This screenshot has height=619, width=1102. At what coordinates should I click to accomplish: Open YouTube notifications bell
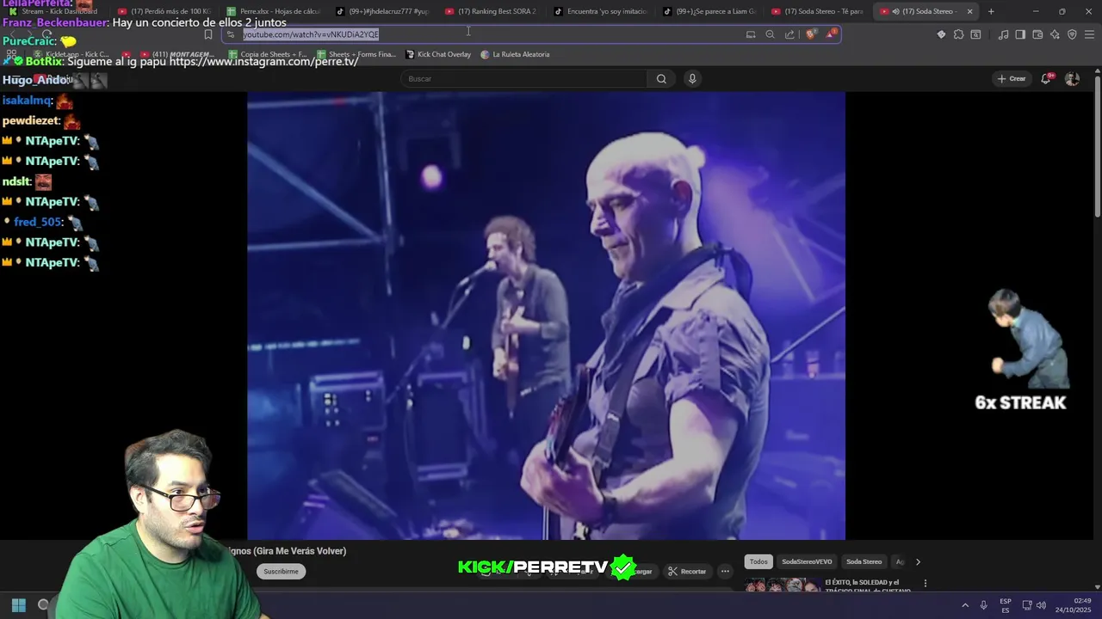[x=1046, y=78]
